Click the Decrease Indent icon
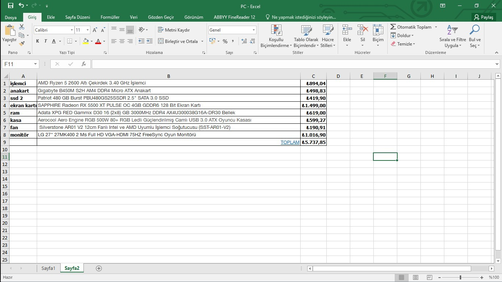502x282 pixels. 141,41
